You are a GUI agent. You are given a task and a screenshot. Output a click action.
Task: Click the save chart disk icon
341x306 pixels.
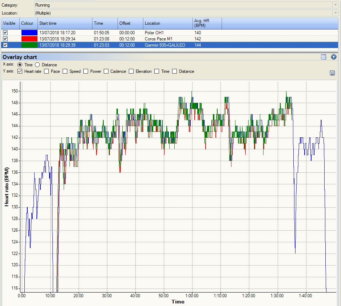pos(332,73)
